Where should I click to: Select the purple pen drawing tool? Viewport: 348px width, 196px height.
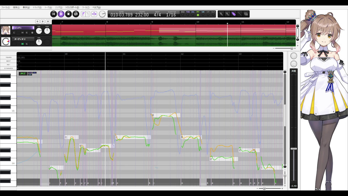coord(233,14)
